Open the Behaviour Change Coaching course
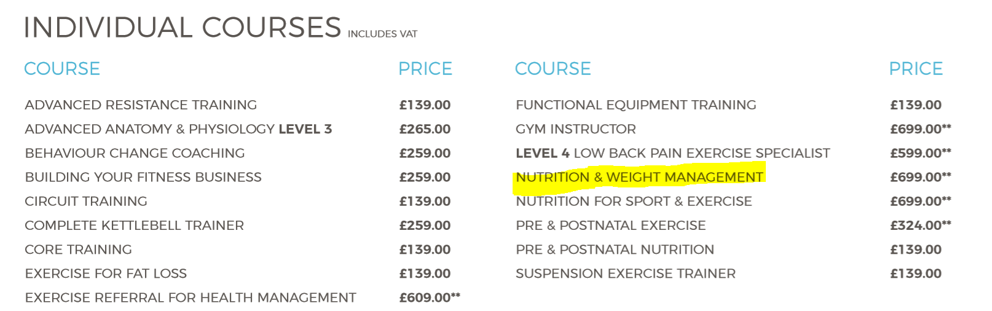 point(135,153)
